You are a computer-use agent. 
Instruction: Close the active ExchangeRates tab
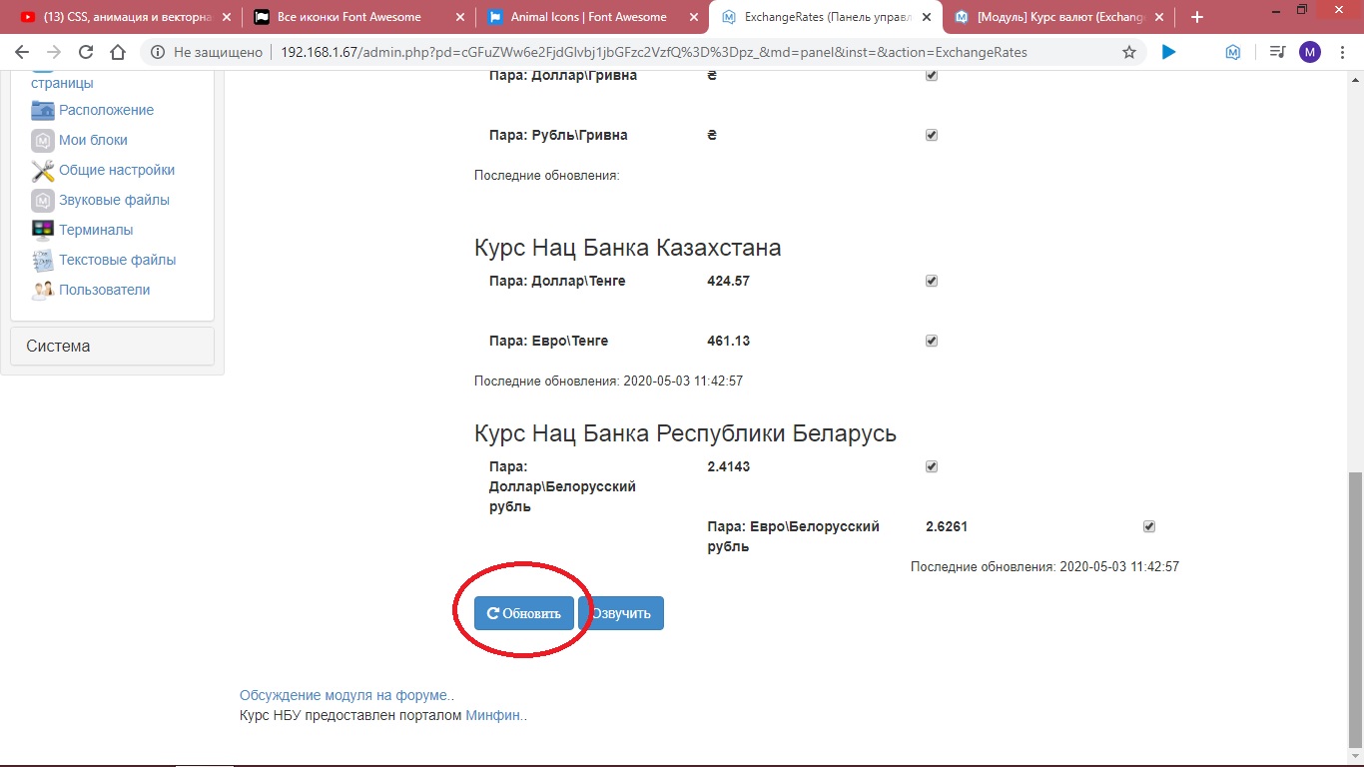[x=927, y=17]
